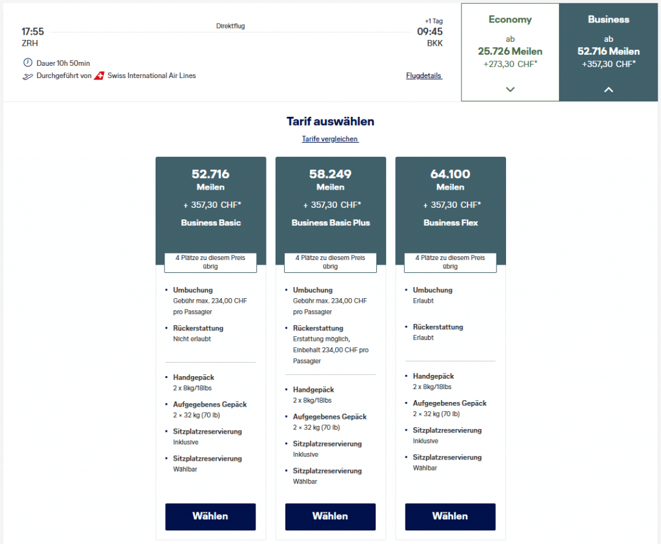Click the seats-left badge on Business Flex

[450, 261]
